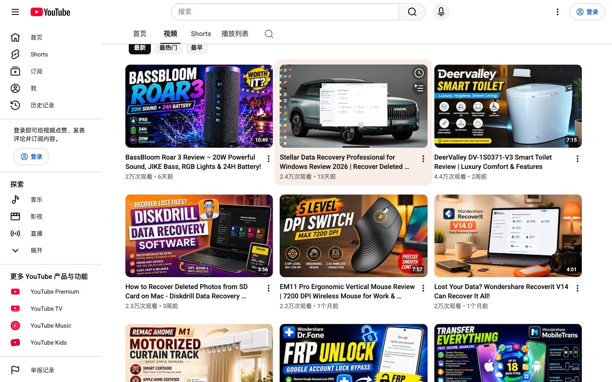Play the Wondershare Recoverit V14.0 thumbnail

[508, 236]
